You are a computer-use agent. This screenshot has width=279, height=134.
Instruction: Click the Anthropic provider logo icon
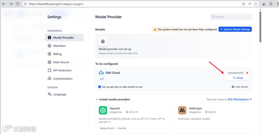(x=182, y=110)
